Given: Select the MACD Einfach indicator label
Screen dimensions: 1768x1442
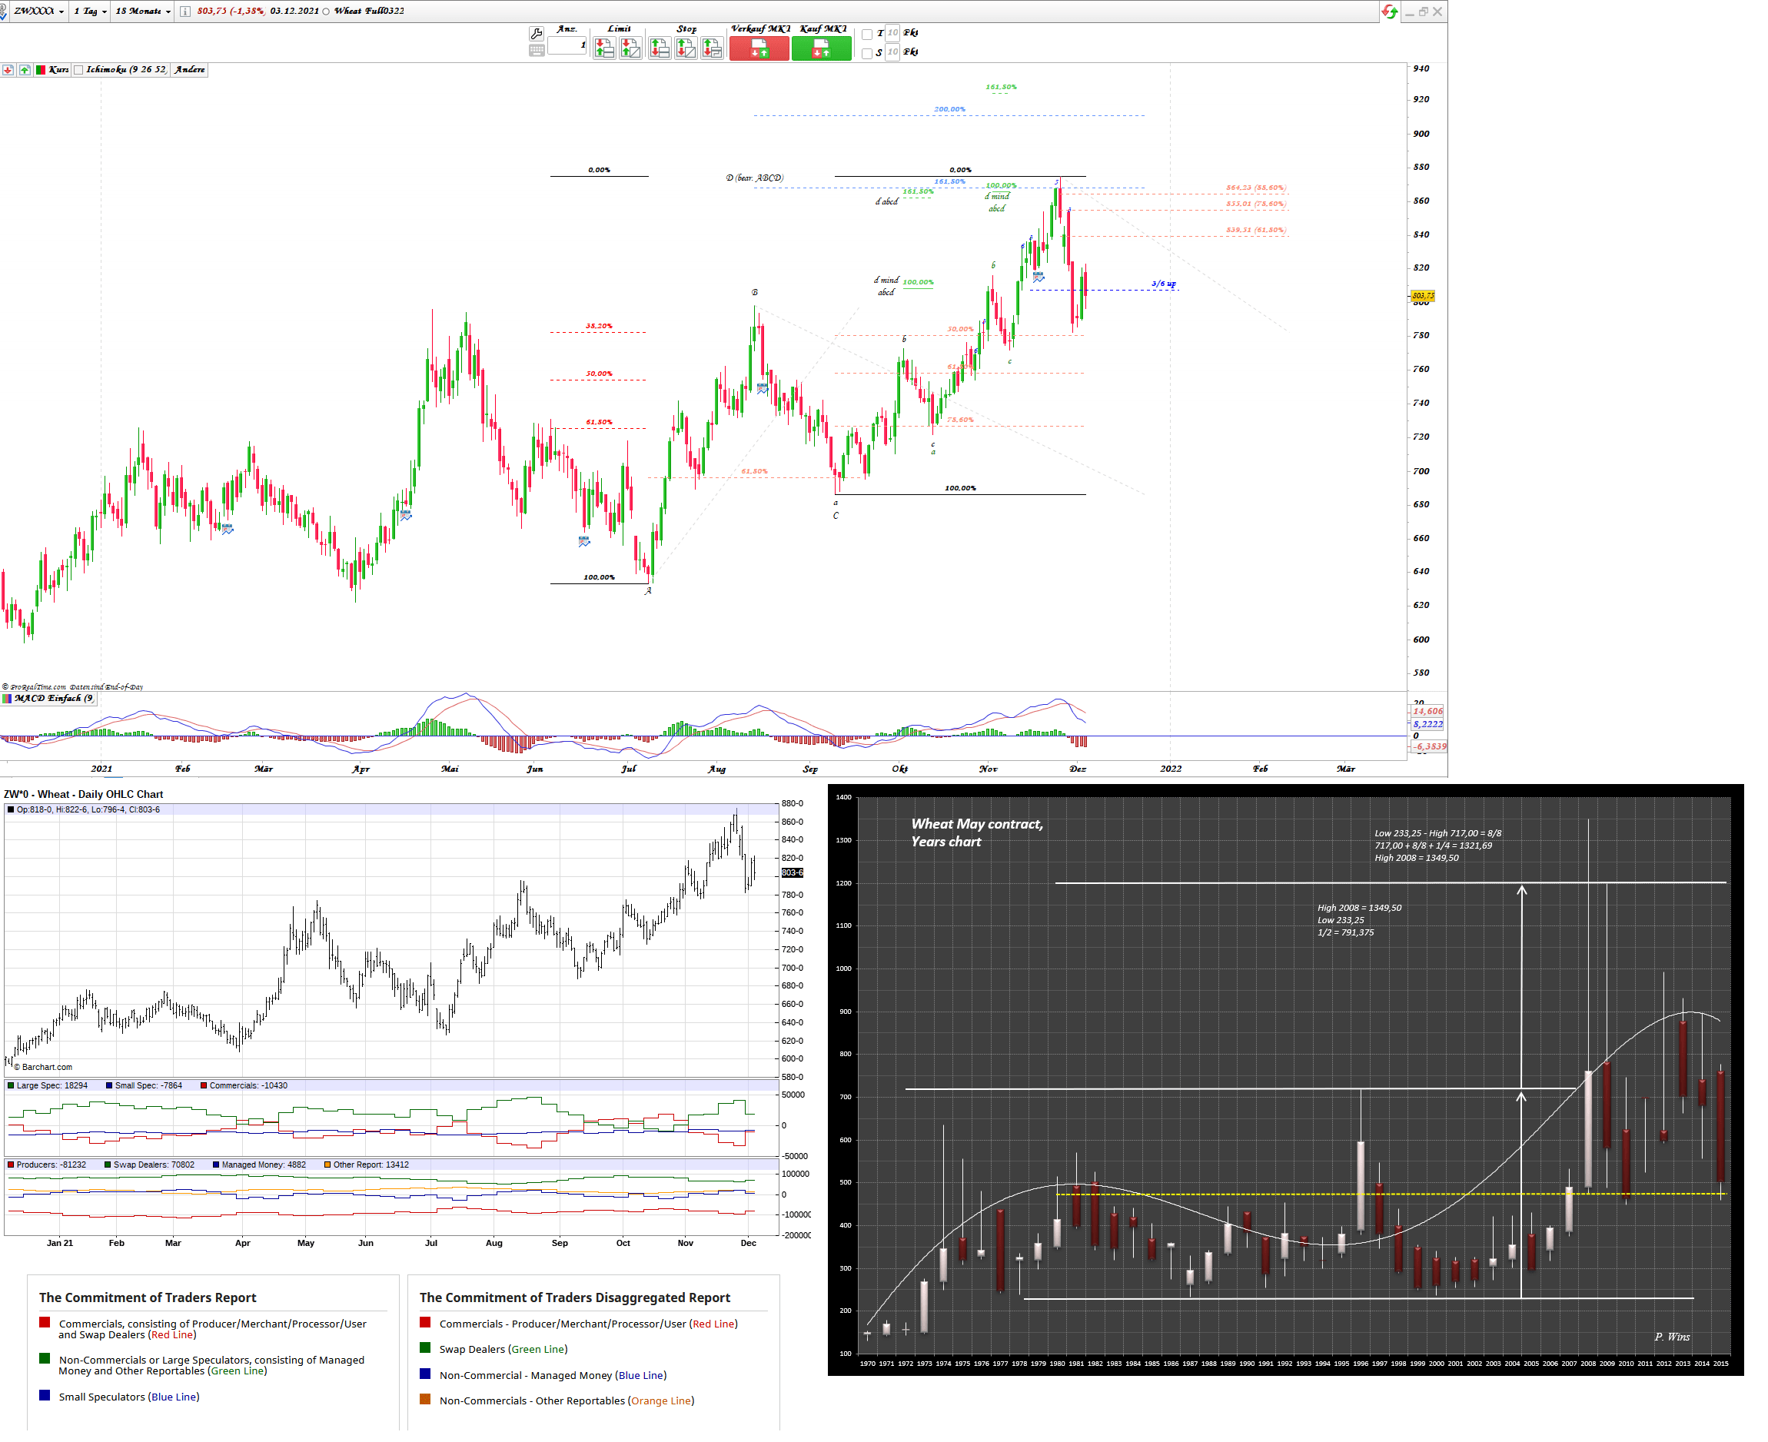Looking at the screenshot, I should click(x=53, y=699).
